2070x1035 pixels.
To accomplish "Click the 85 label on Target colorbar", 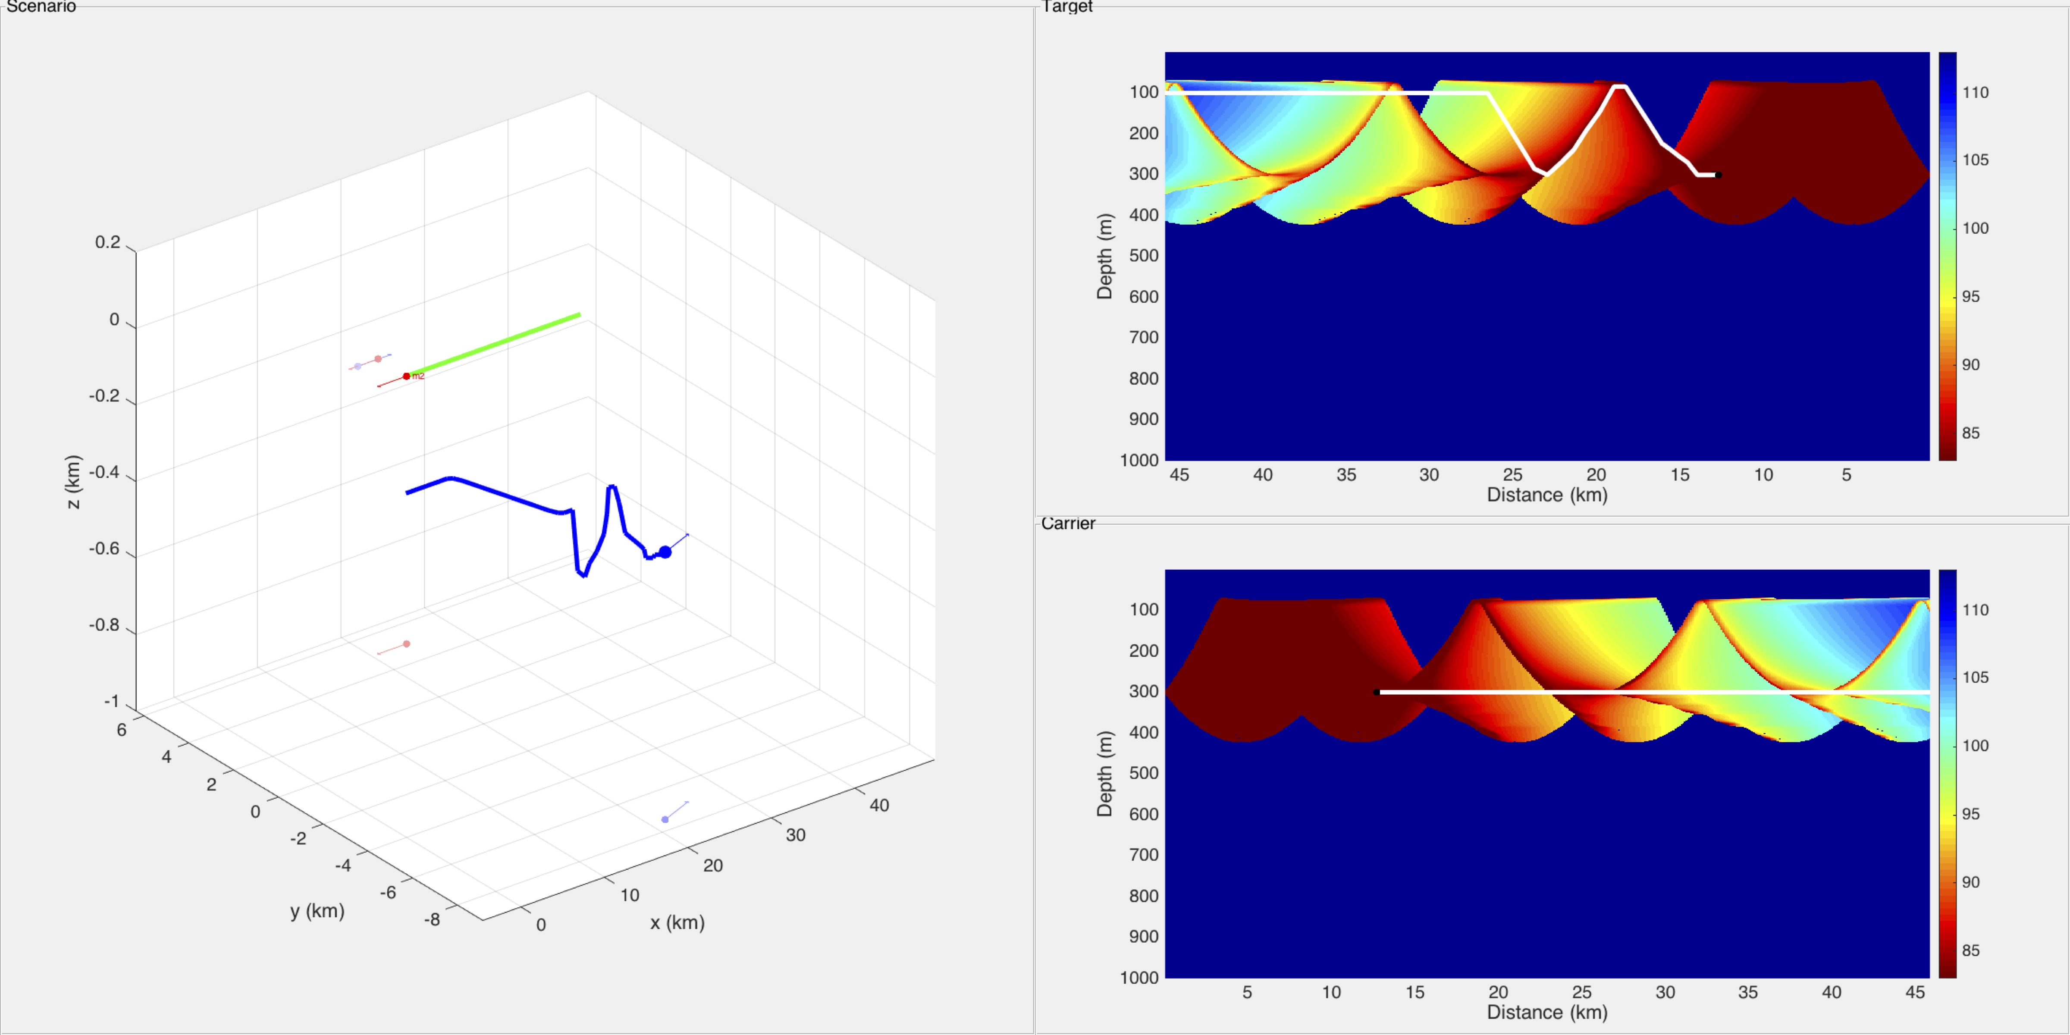I will click(x=1970, y=433).
